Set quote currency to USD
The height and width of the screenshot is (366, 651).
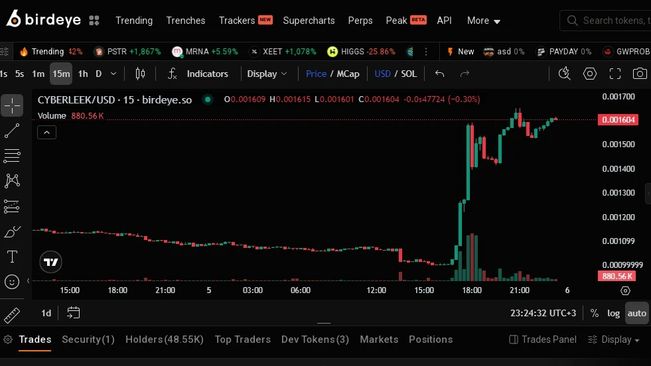pos(382,74)
